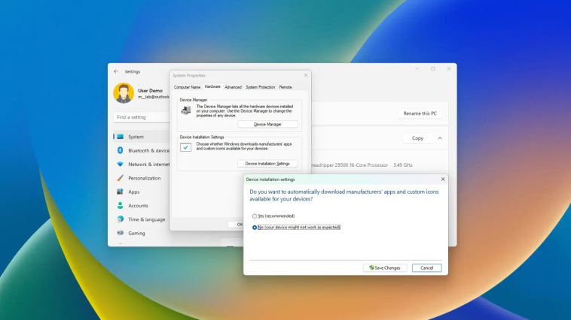Image resolution: width=571 pixels, height=320 pixels.
Task: Click the Device Installation Settings button
Action: click(x=267, y=164)
